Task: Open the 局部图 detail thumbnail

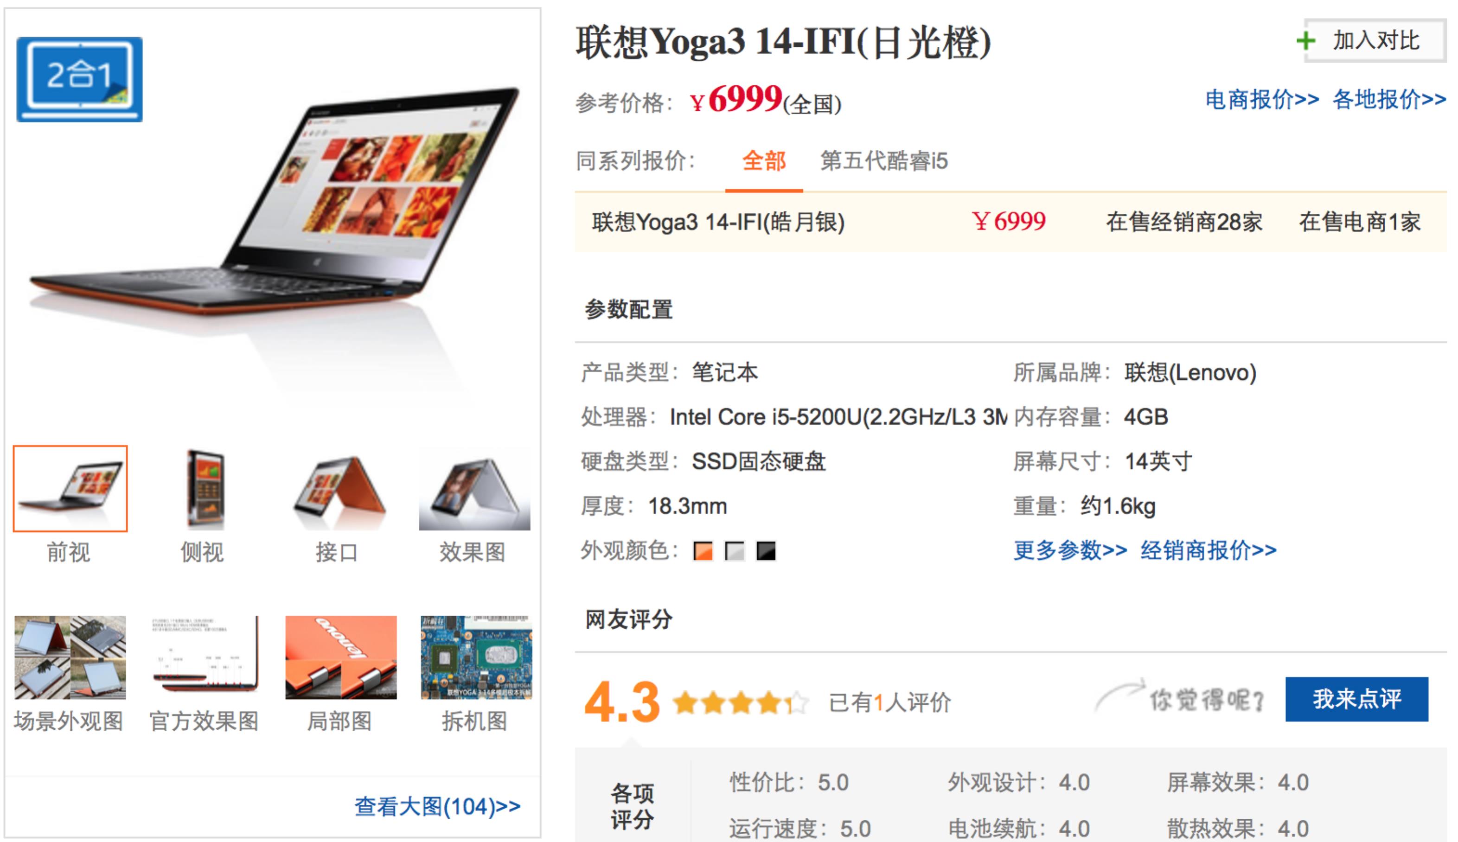Action: click(341, 657)
